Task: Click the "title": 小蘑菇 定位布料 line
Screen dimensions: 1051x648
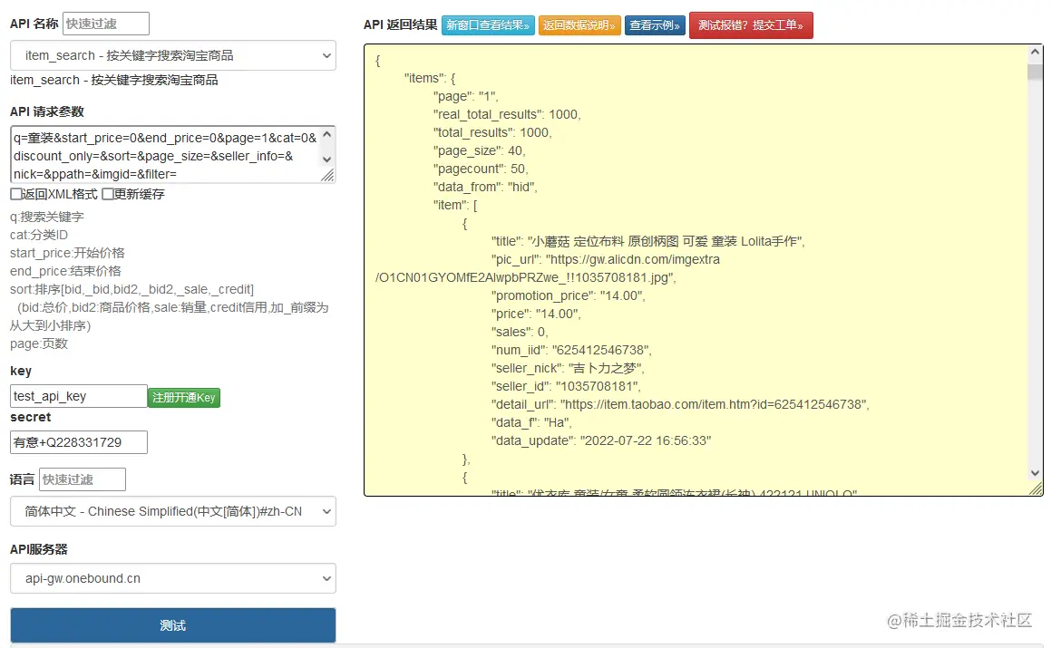Action: (x=648, y=241)
